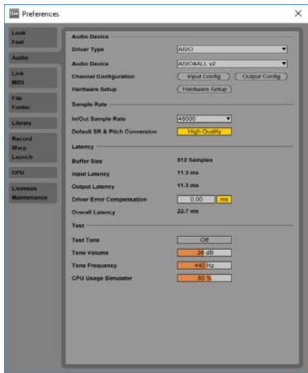
Task: Click the Channel Configuration label
Action: tap(103, 76)
